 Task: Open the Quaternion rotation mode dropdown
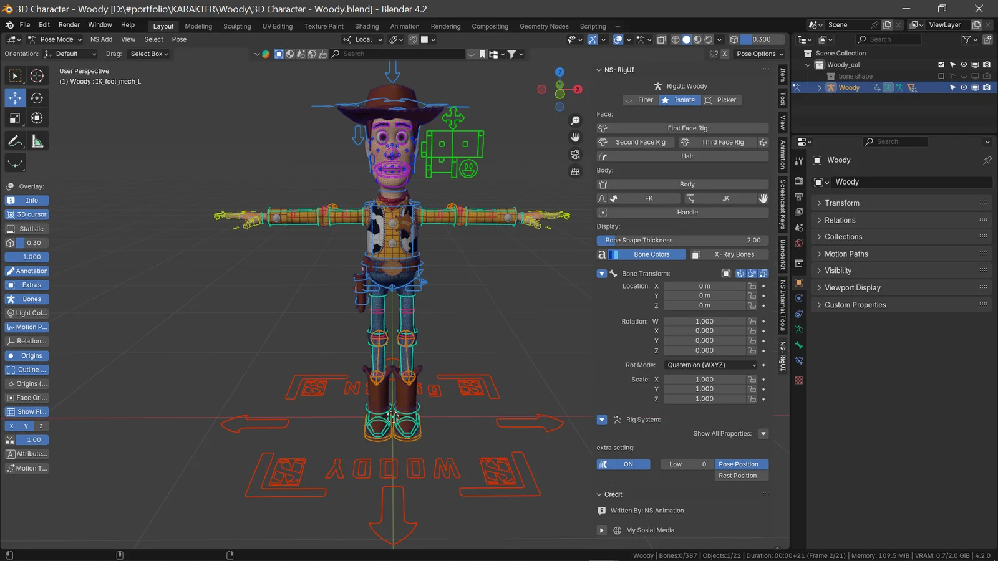click(x=710, y=365)
